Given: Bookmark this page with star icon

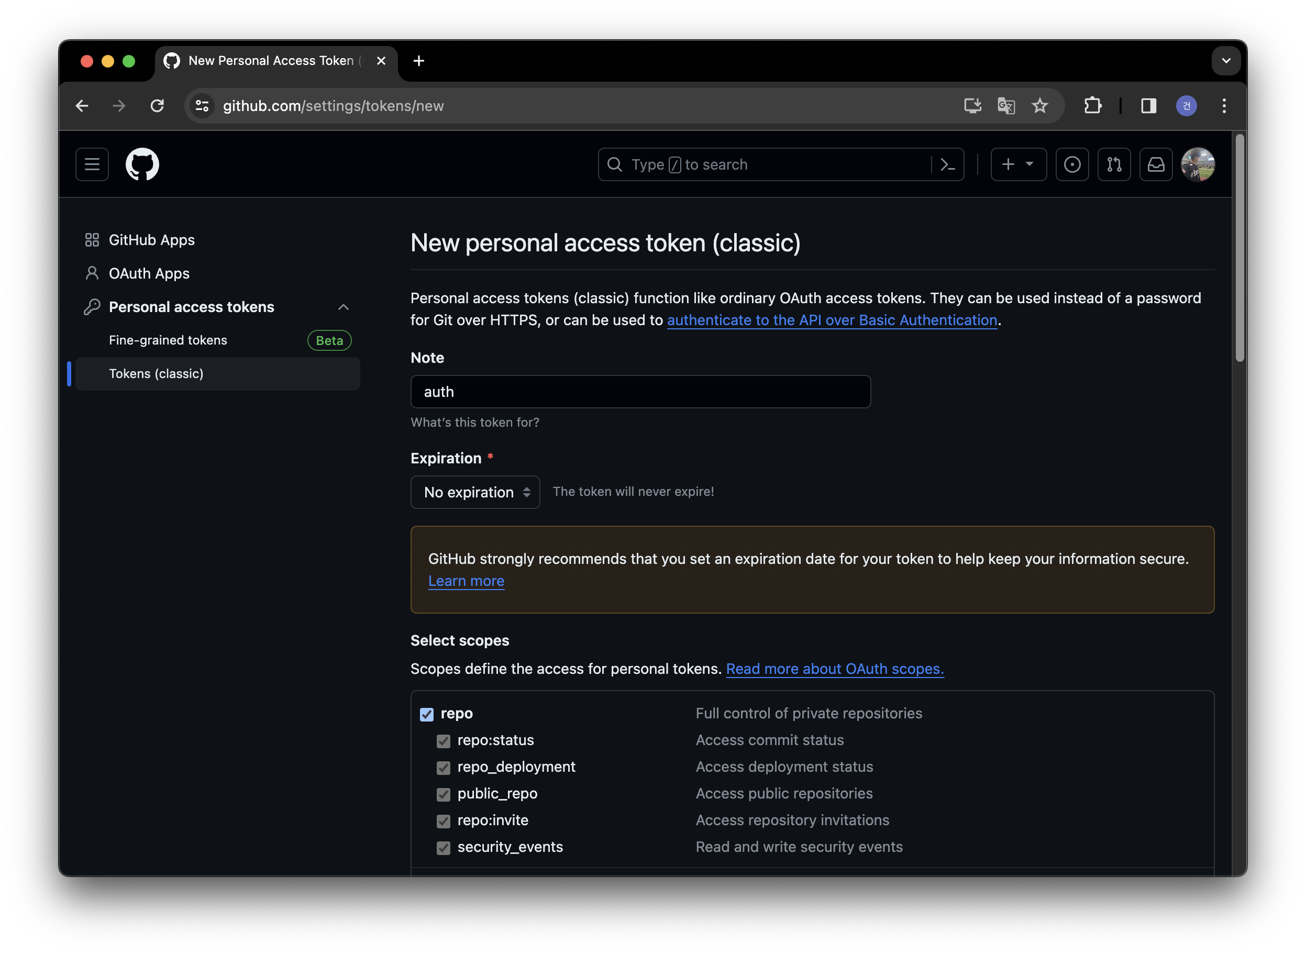Looking at the screenshot, I should click(x=1039, y=106).
